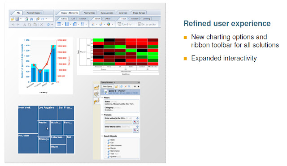Click the blue X delete query icon

pyautogui.click(x=129, y=86)
